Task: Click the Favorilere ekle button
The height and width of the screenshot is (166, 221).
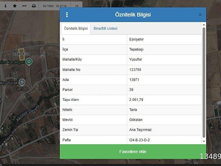Action: (133, 151)
